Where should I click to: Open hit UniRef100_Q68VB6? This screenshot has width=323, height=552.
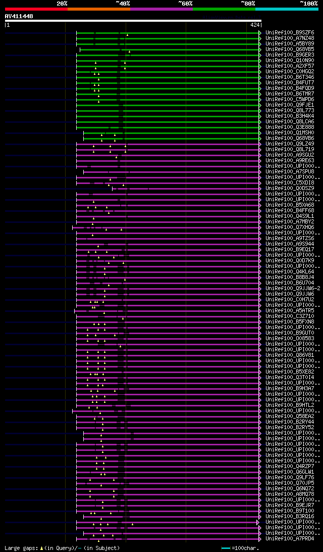(290, 139)
